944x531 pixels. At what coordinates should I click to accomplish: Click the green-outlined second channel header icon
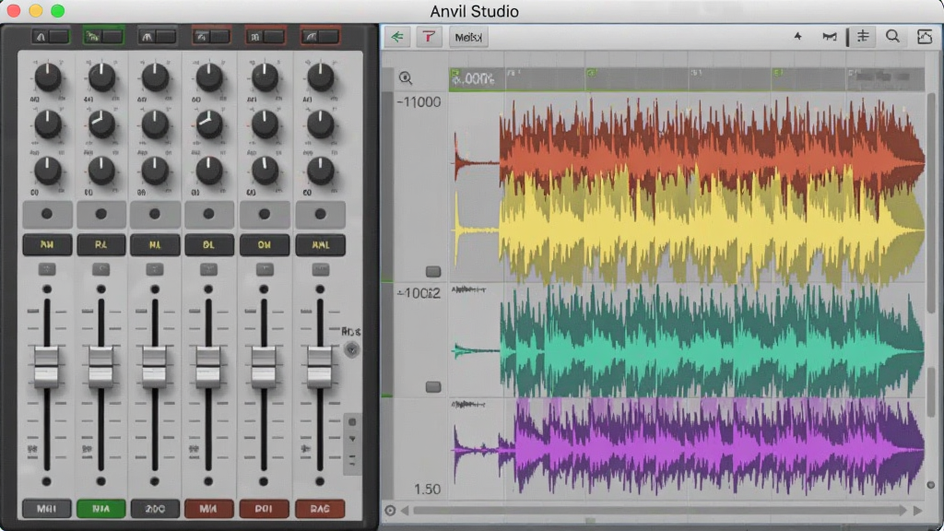pyautogui.click(x=92, y=37)
